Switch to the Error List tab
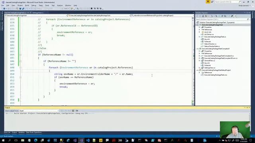Screen dimensions: 255x143 (x=7, y=132)
